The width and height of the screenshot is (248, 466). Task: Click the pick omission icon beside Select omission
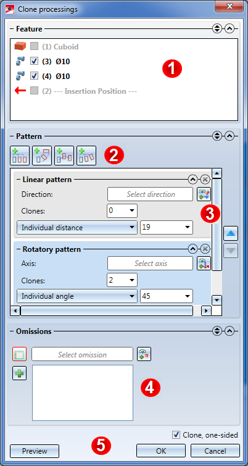(144, 354)
